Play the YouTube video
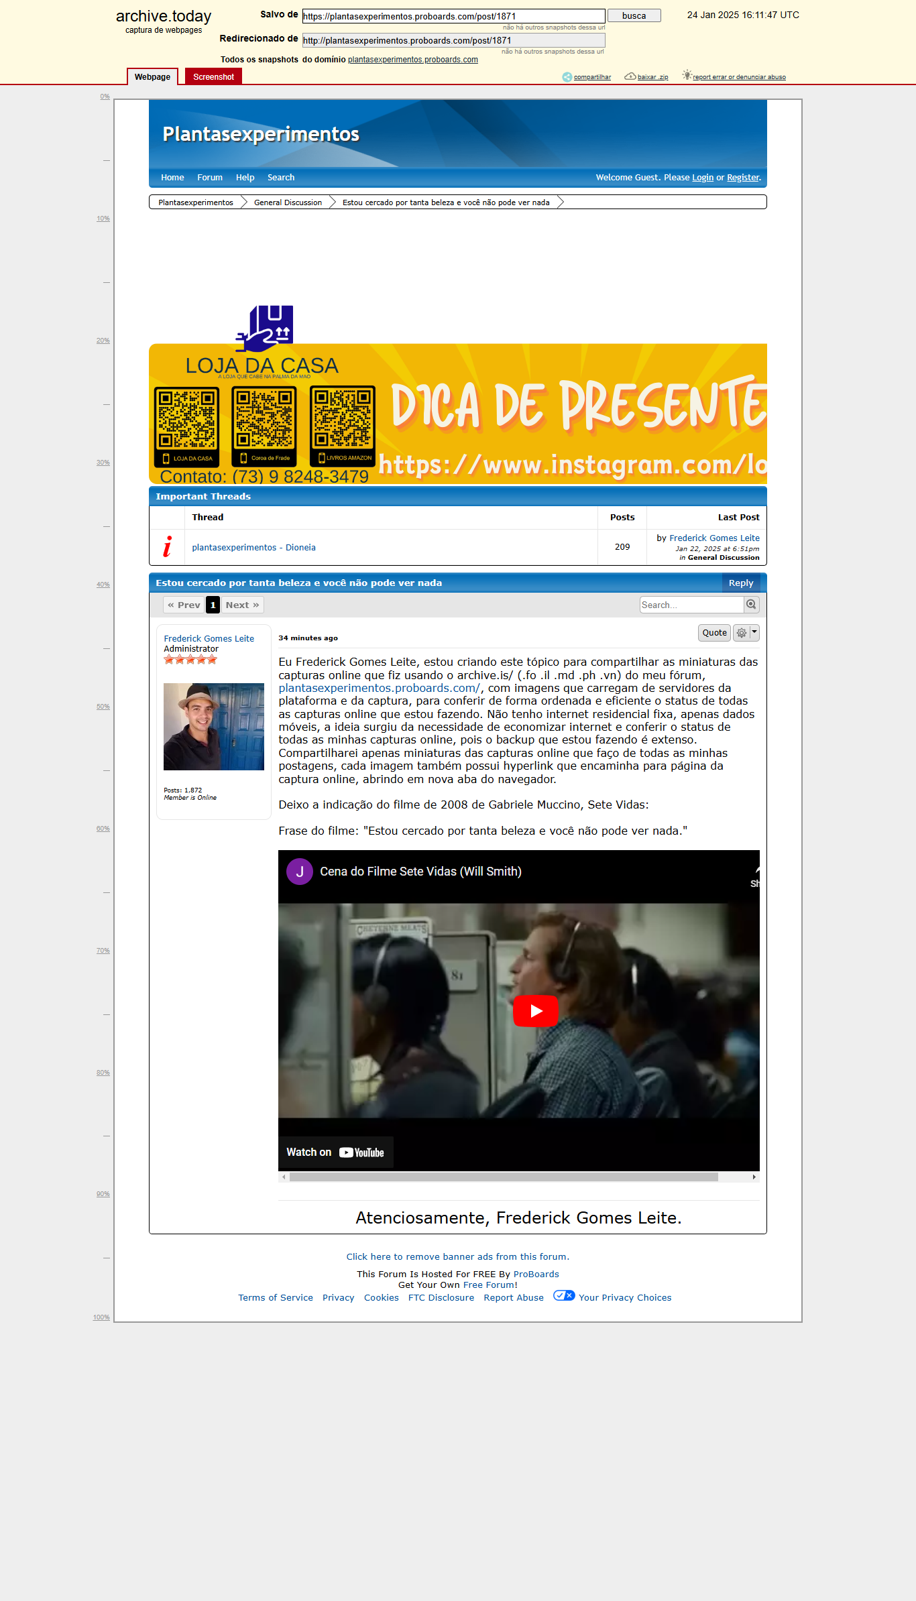This screenshot has height=1601, width=916. [x=536, y=1011]
